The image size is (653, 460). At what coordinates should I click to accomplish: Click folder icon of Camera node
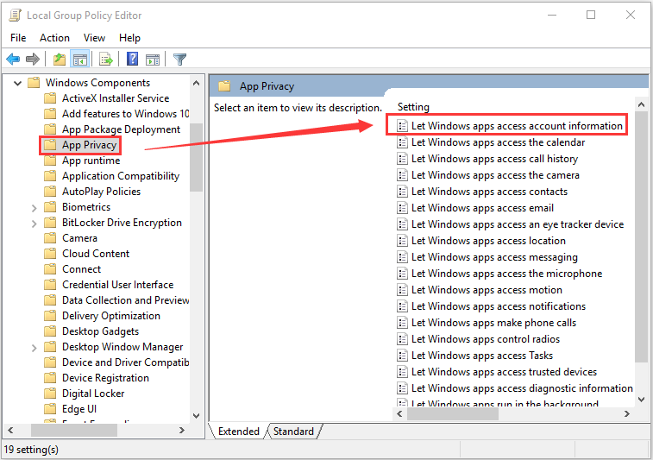tap(50, 238)
